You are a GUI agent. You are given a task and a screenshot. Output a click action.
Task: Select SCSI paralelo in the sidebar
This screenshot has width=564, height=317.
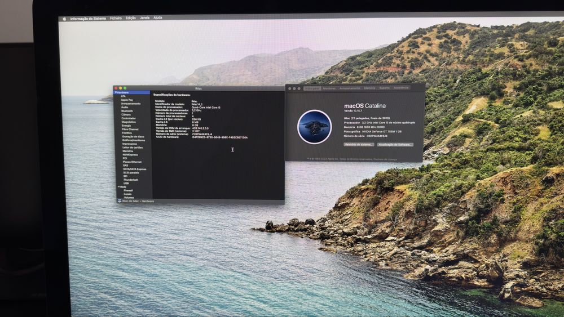[131, 173]
